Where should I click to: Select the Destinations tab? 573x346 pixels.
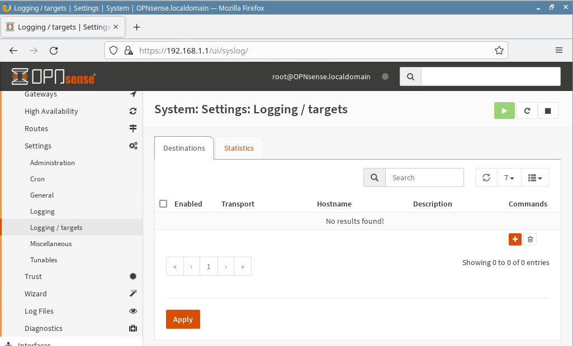184,148
